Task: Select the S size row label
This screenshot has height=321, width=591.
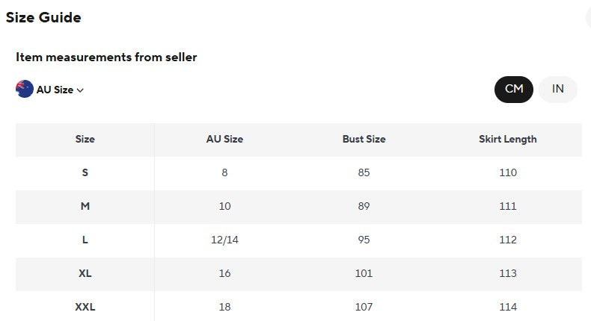Action: [85, 172]
